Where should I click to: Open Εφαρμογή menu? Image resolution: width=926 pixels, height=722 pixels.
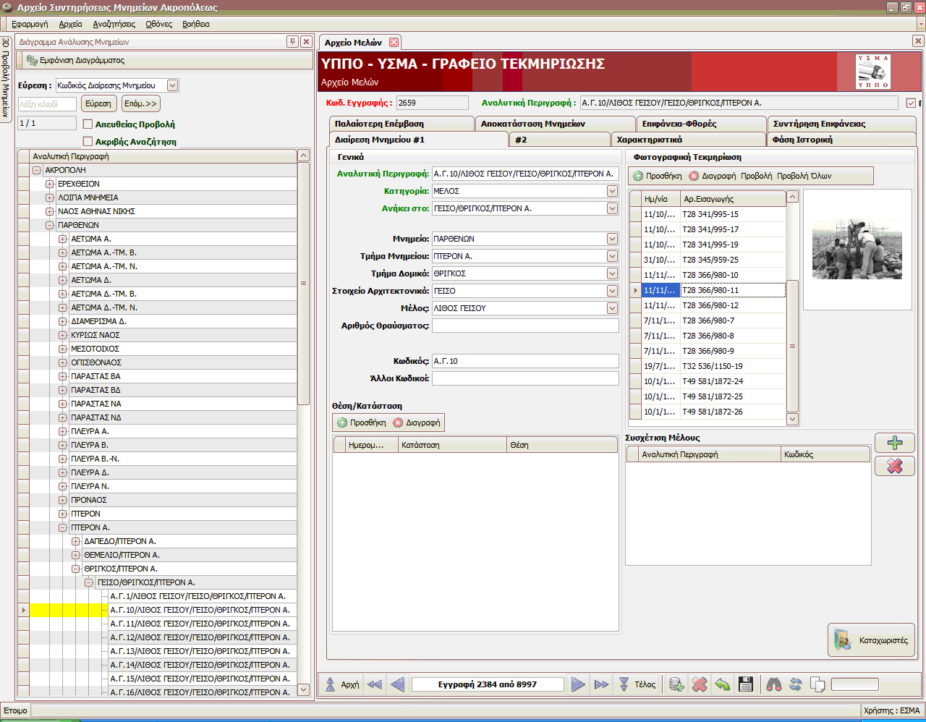coord(30,24)
